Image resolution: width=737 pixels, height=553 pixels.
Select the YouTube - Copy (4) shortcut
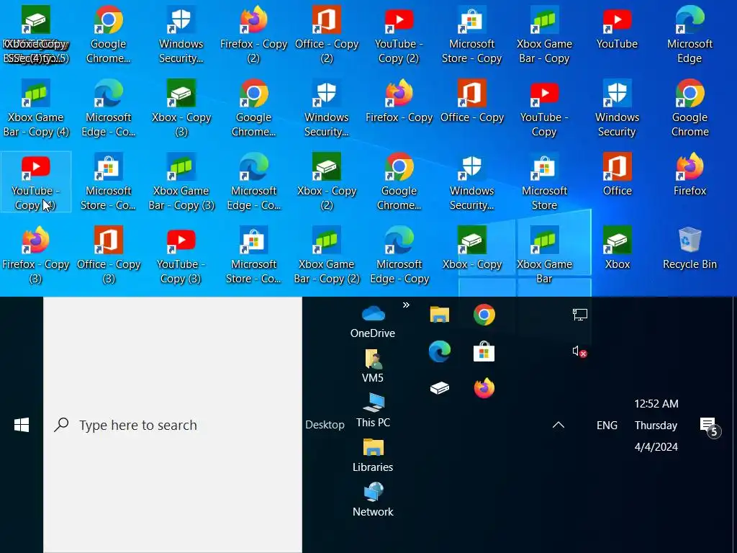click(36, 181)
